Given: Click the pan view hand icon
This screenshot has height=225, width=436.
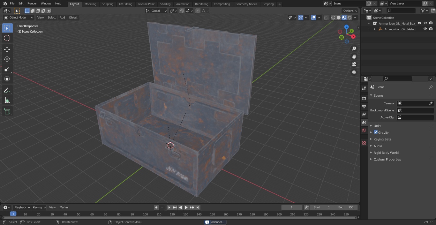Looking at the screenshot, I should 354,56.
